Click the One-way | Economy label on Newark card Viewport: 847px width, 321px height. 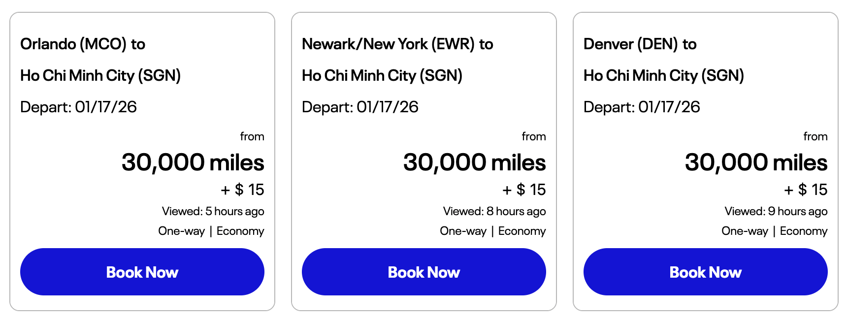click(x=492, y=231)
